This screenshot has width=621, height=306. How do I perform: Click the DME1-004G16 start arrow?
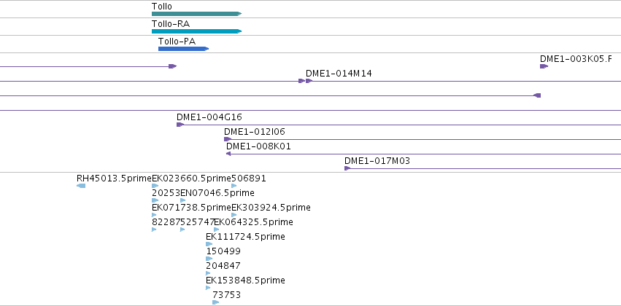tap(180, 125)
